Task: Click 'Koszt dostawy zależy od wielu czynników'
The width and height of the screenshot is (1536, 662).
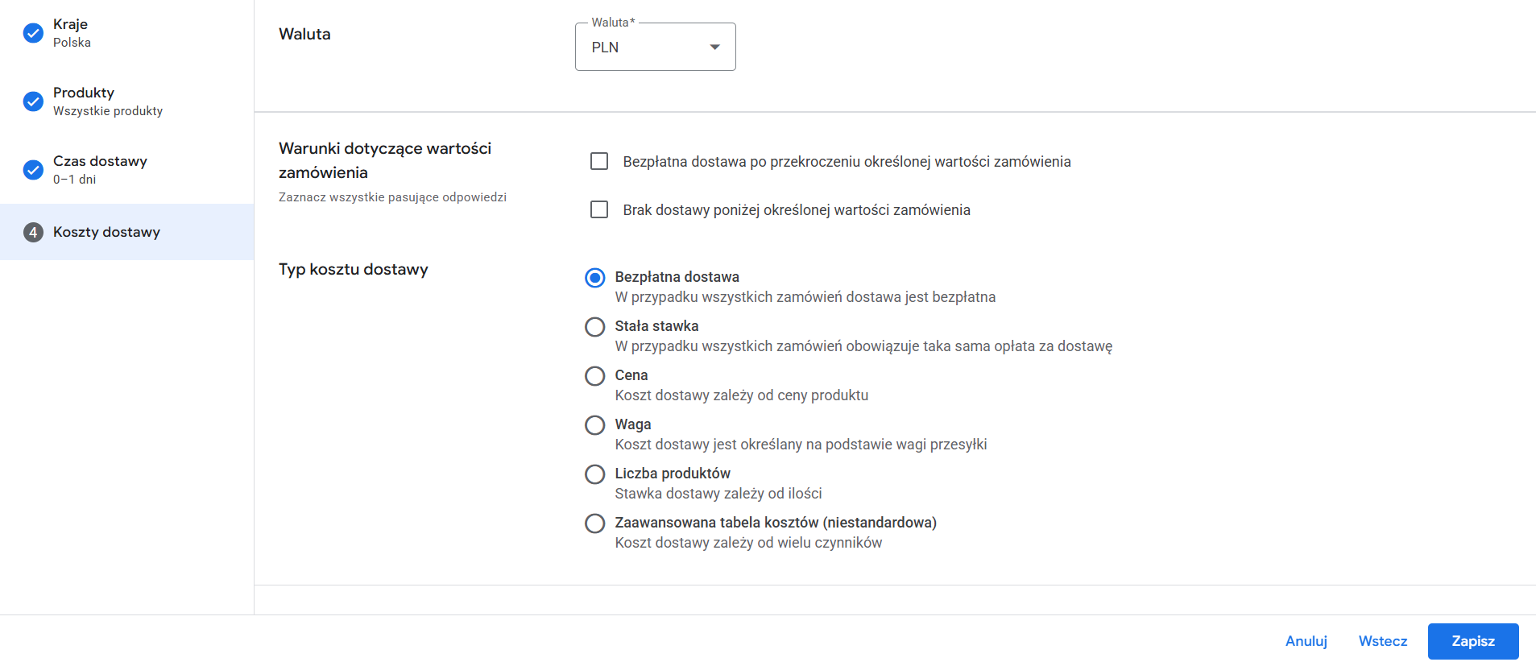Action: pos(748,543)
